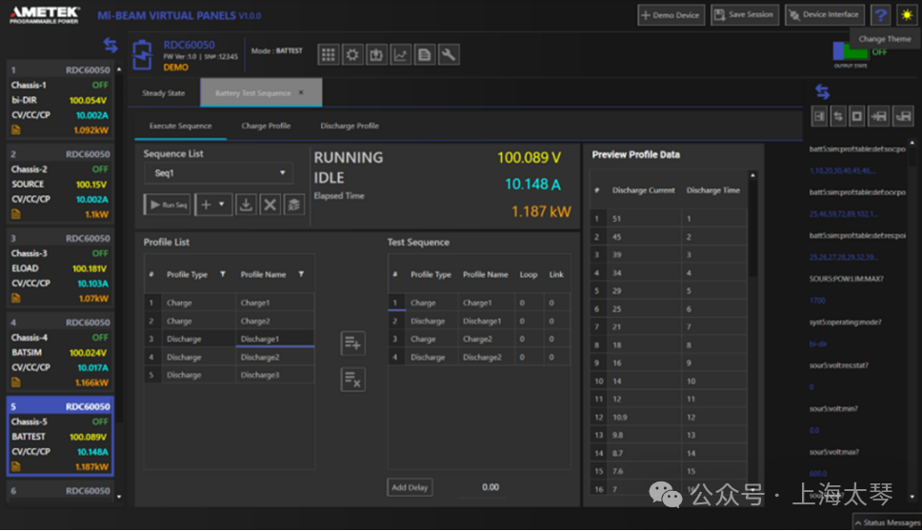This screenshot has width=922, height=531.
Task: Click the blue question mark help icon
Action: click(881, 15)
